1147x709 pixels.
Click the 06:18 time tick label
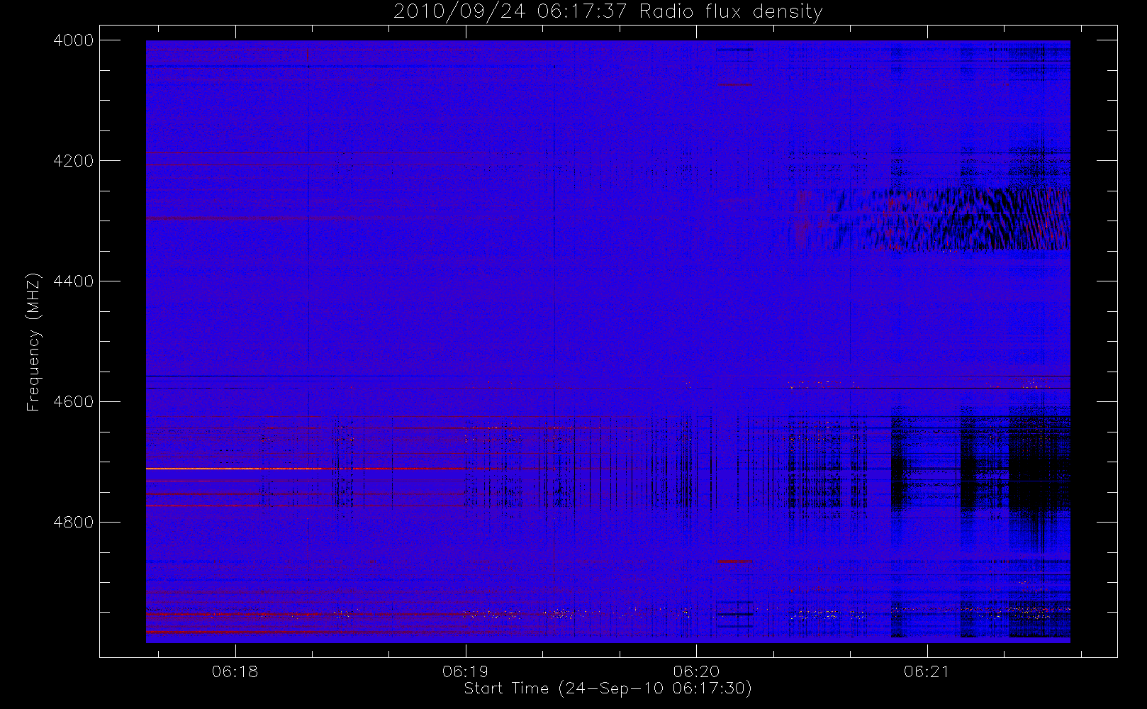pyautogui.click(x=235, y=671)
